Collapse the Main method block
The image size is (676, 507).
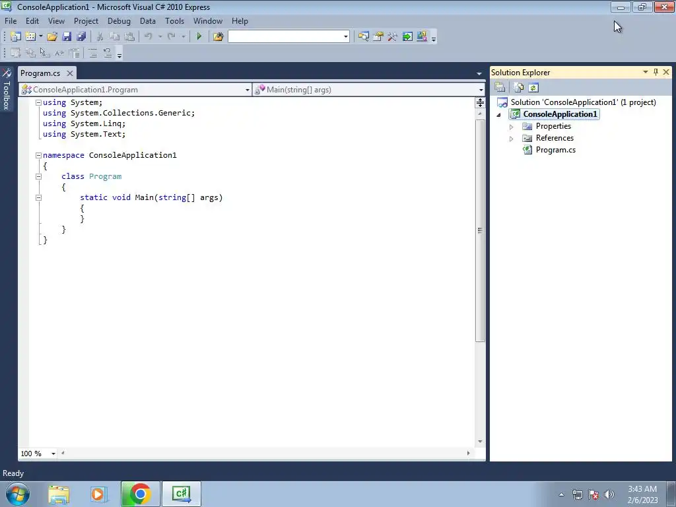(x=38, y=197)
